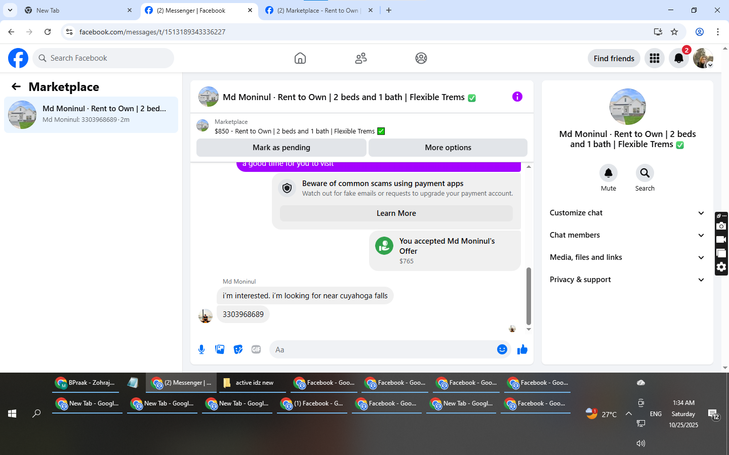Image resolution: width=729 pixels, height=455 pixels.
Task: Attach a file with the photo icon
Action: point(220,349)
